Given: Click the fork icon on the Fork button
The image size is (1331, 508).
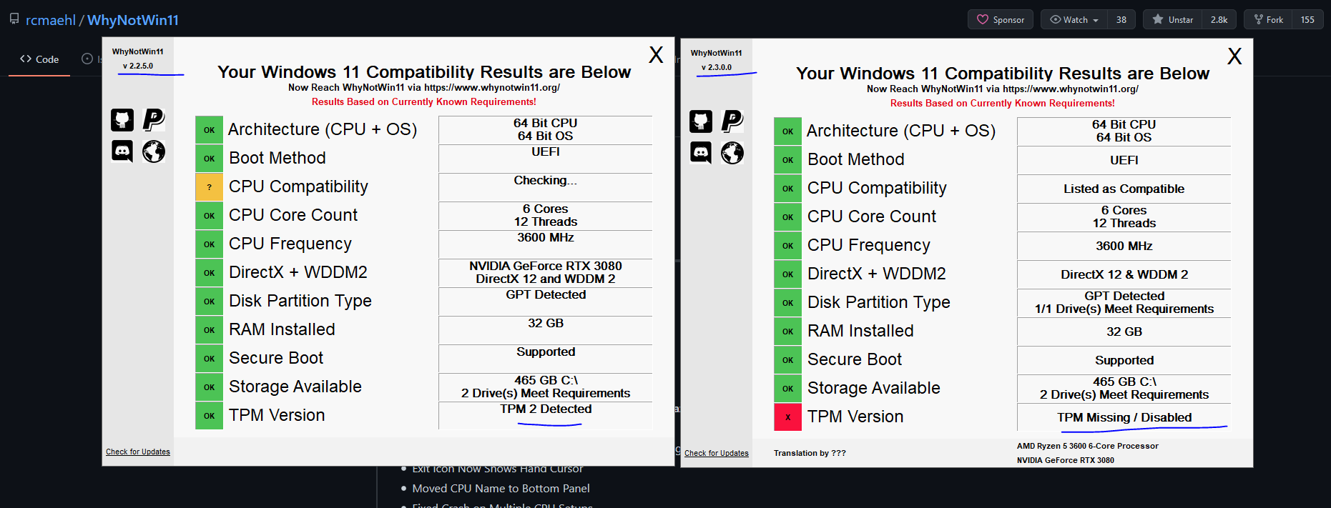Looking at the screenshot, I should pos(1256,19).
